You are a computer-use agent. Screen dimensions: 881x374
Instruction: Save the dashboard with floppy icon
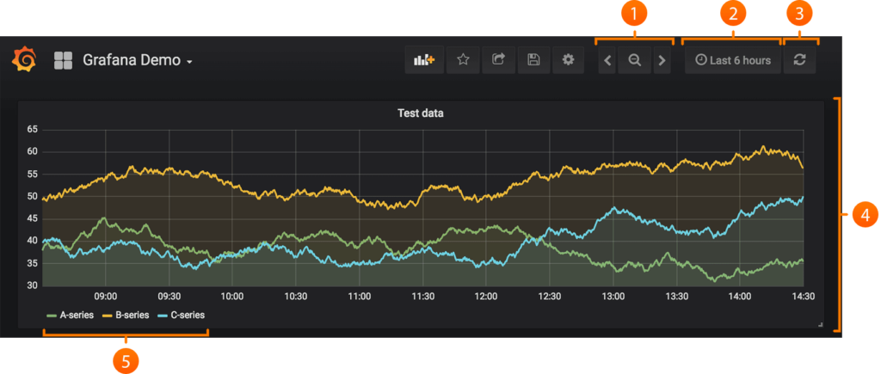[x=533, y=60]
